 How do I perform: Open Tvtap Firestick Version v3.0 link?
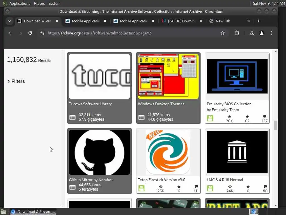click(x=162, y=180)
